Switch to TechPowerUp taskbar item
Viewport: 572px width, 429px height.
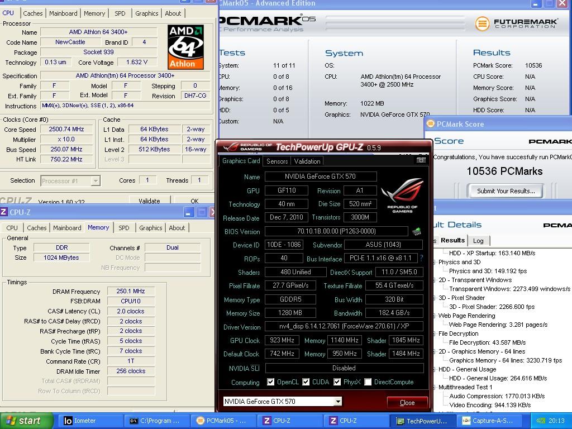click(x=424, y=421)
